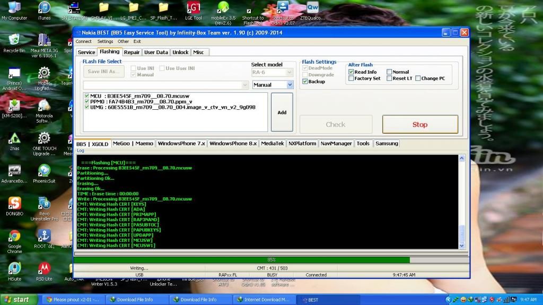
Task: Open Prince Android desktop icon
Action: coord(14,79)
